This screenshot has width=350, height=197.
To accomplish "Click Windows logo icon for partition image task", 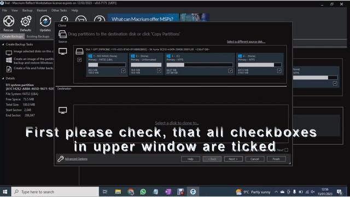I will (x=9, y=60).
